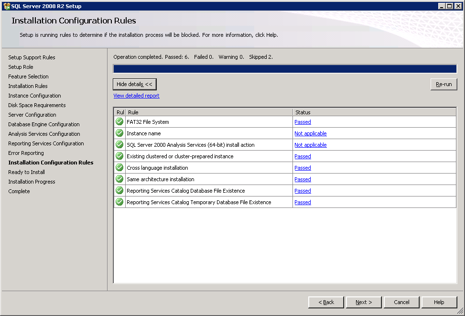Click check icon for Catalog Temporary Database File Existence
Screen dimensions: 465x316
click(x=119, y=202)
